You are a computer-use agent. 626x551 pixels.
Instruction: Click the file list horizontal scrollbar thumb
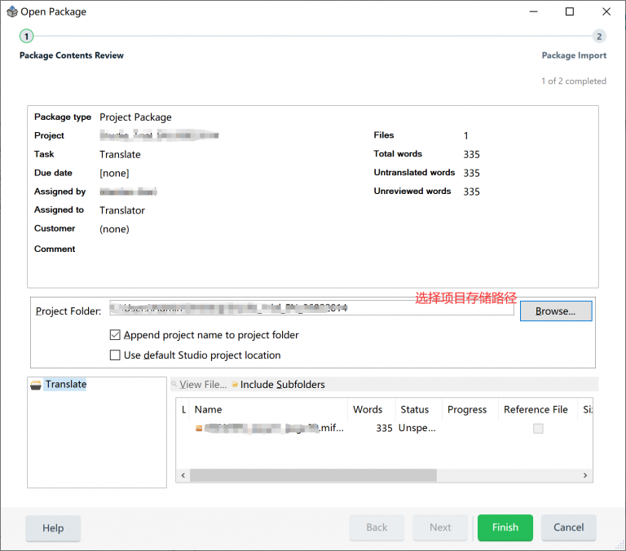(313, 475)
